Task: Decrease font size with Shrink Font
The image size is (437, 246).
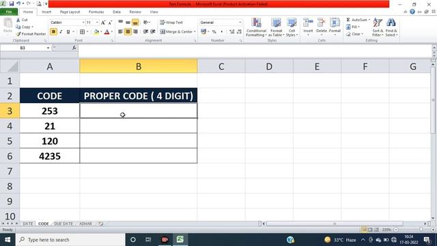Action: pyautogui.click(x=110, y=23)
